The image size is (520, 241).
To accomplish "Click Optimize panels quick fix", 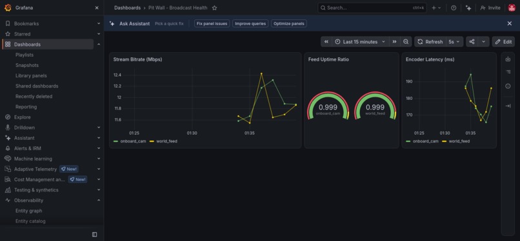I will pos(289,23).
